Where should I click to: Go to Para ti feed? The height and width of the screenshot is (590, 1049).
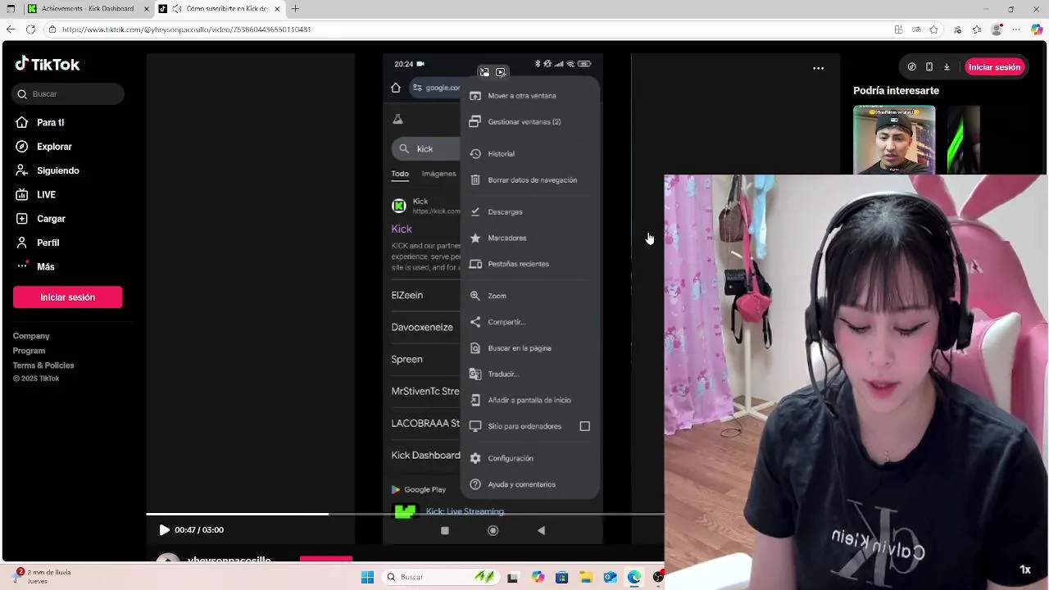[x=39, y=122]
